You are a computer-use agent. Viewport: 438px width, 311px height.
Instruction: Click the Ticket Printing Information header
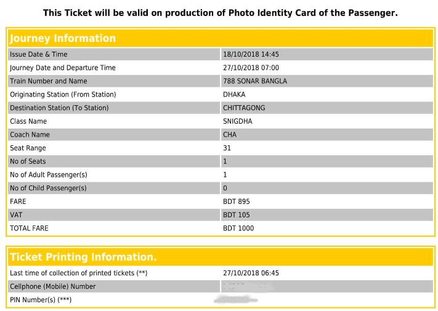click(83, 257)
